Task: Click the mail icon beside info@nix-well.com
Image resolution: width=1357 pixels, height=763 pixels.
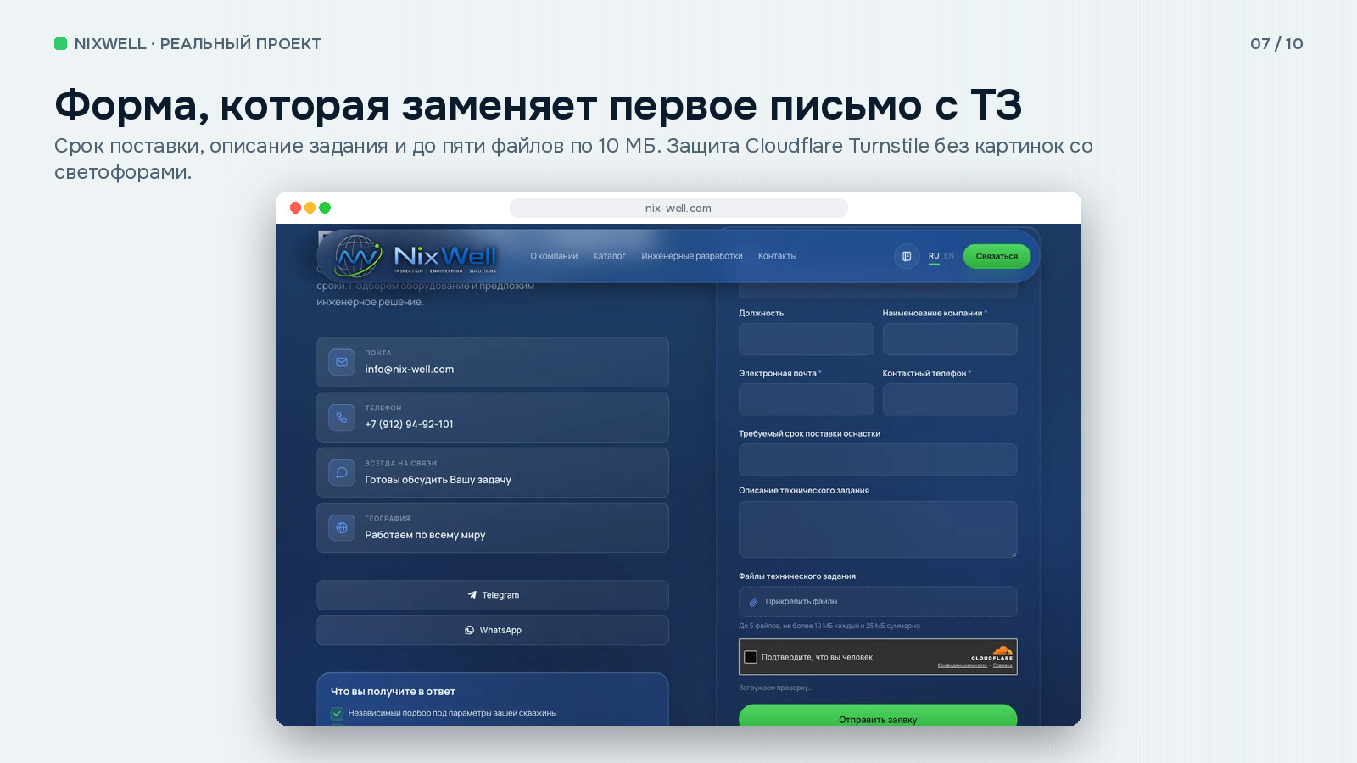Action: coord(342,362)
